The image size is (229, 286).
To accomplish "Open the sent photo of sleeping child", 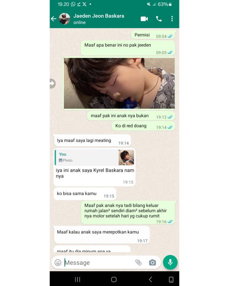I will click(119, 84).
